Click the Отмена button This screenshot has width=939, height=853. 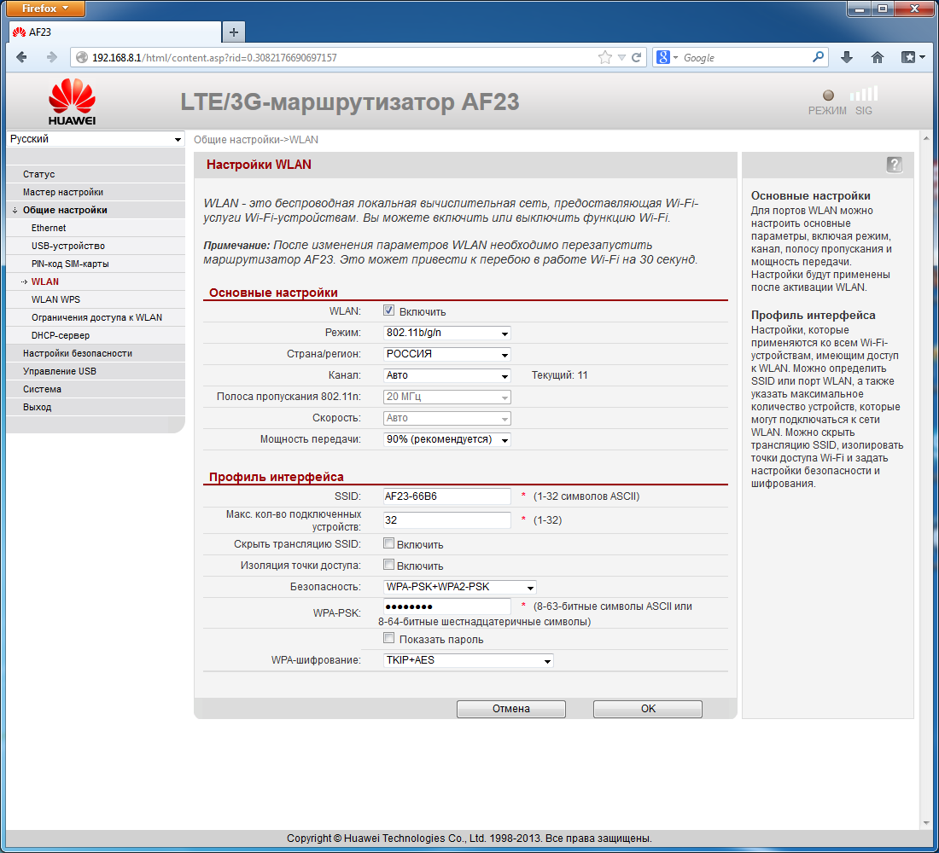tap(510, 709)
